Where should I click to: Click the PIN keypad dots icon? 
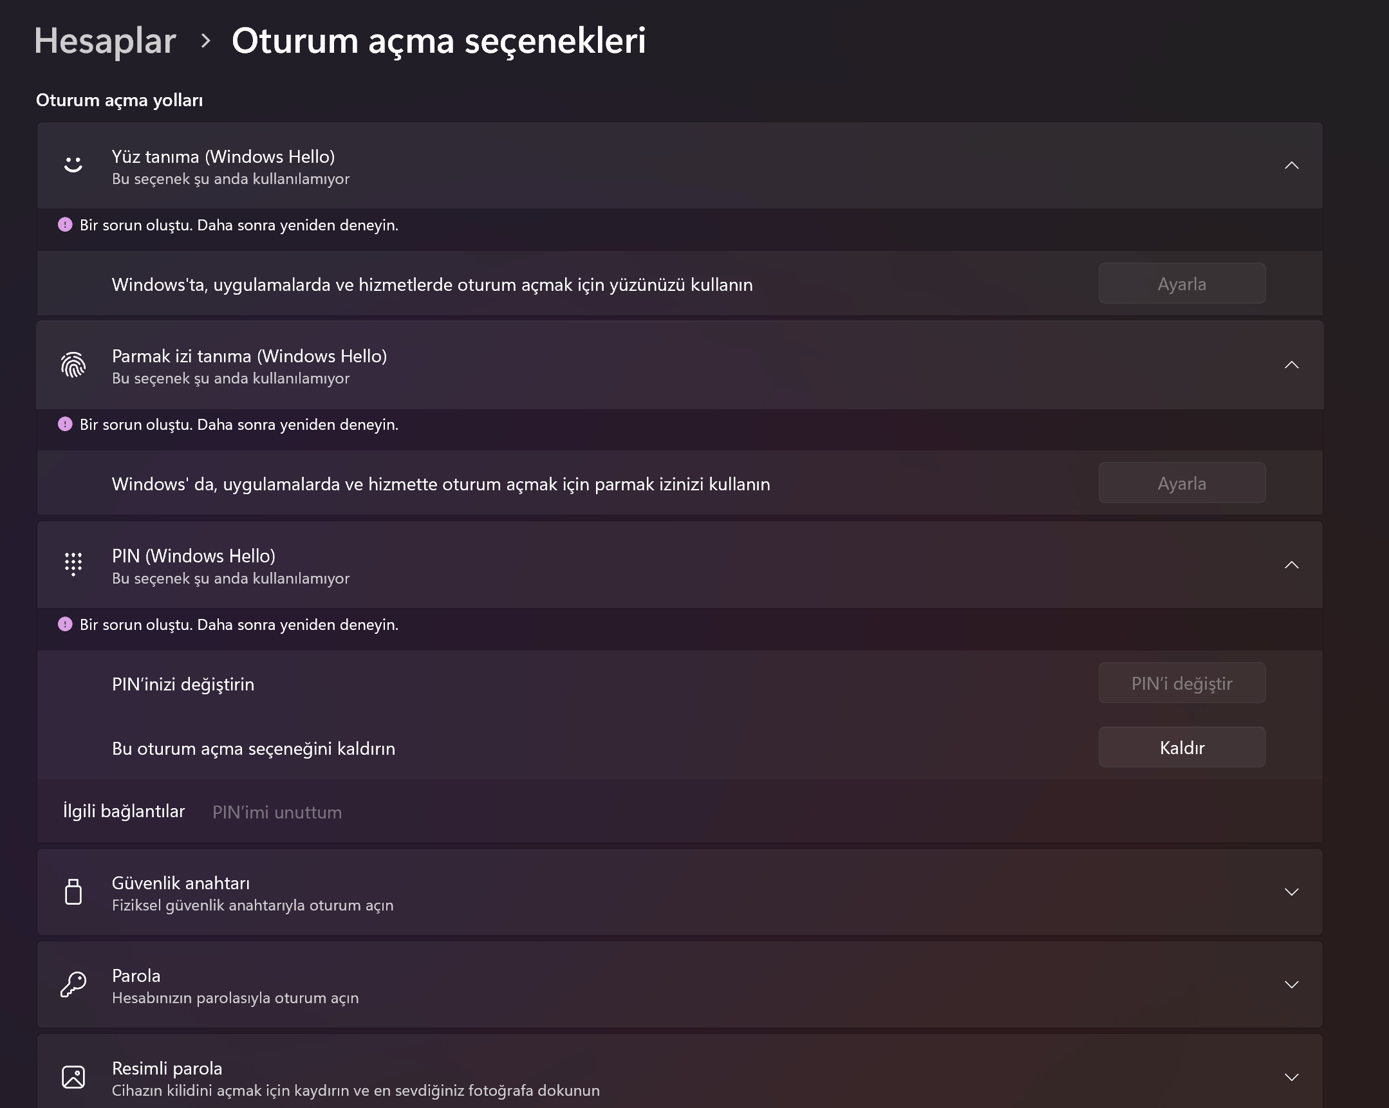[73, 564]
